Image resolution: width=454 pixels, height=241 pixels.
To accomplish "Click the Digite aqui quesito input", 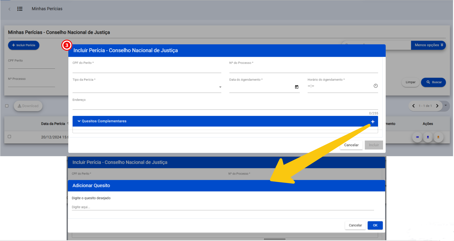I will tap(223, 207).
